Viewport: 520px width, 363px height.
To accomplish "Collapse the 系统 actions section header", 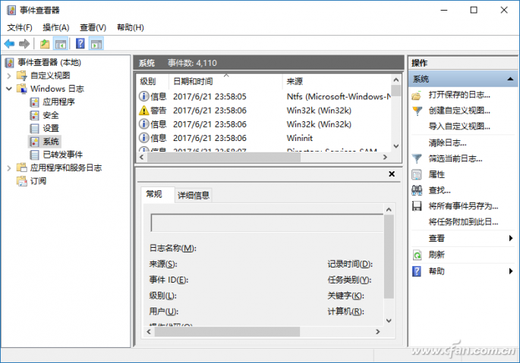I will (512, 80).
